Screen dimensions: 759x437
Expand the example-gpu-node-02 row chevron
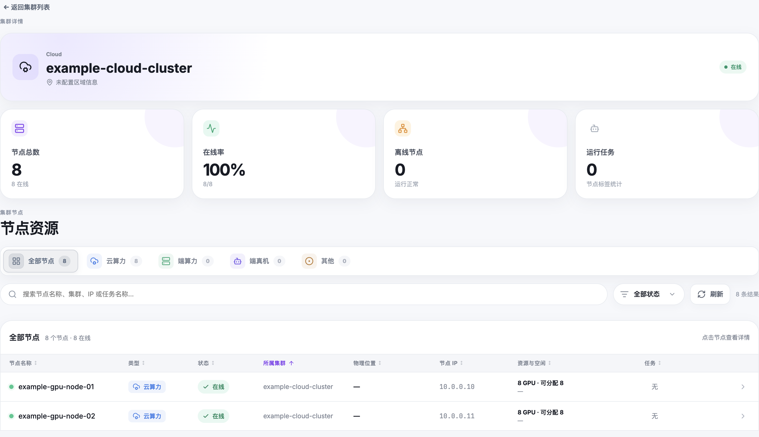point(743,416)
